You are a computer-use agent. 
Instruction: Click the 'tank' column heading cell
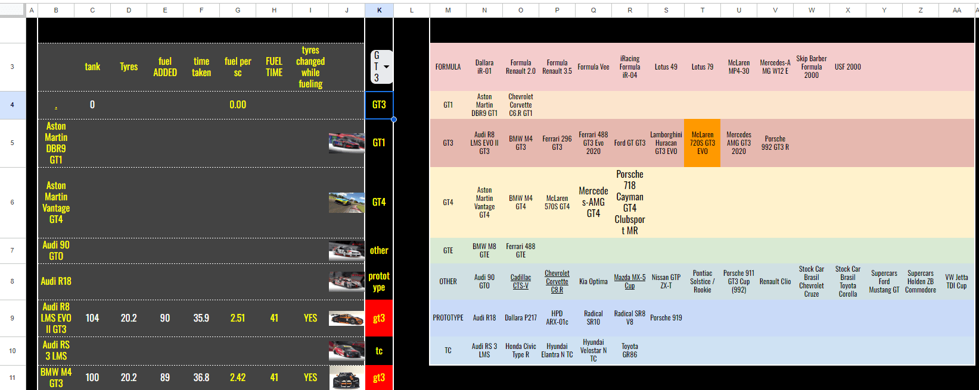pyautogui.click(x=92, y=67)
